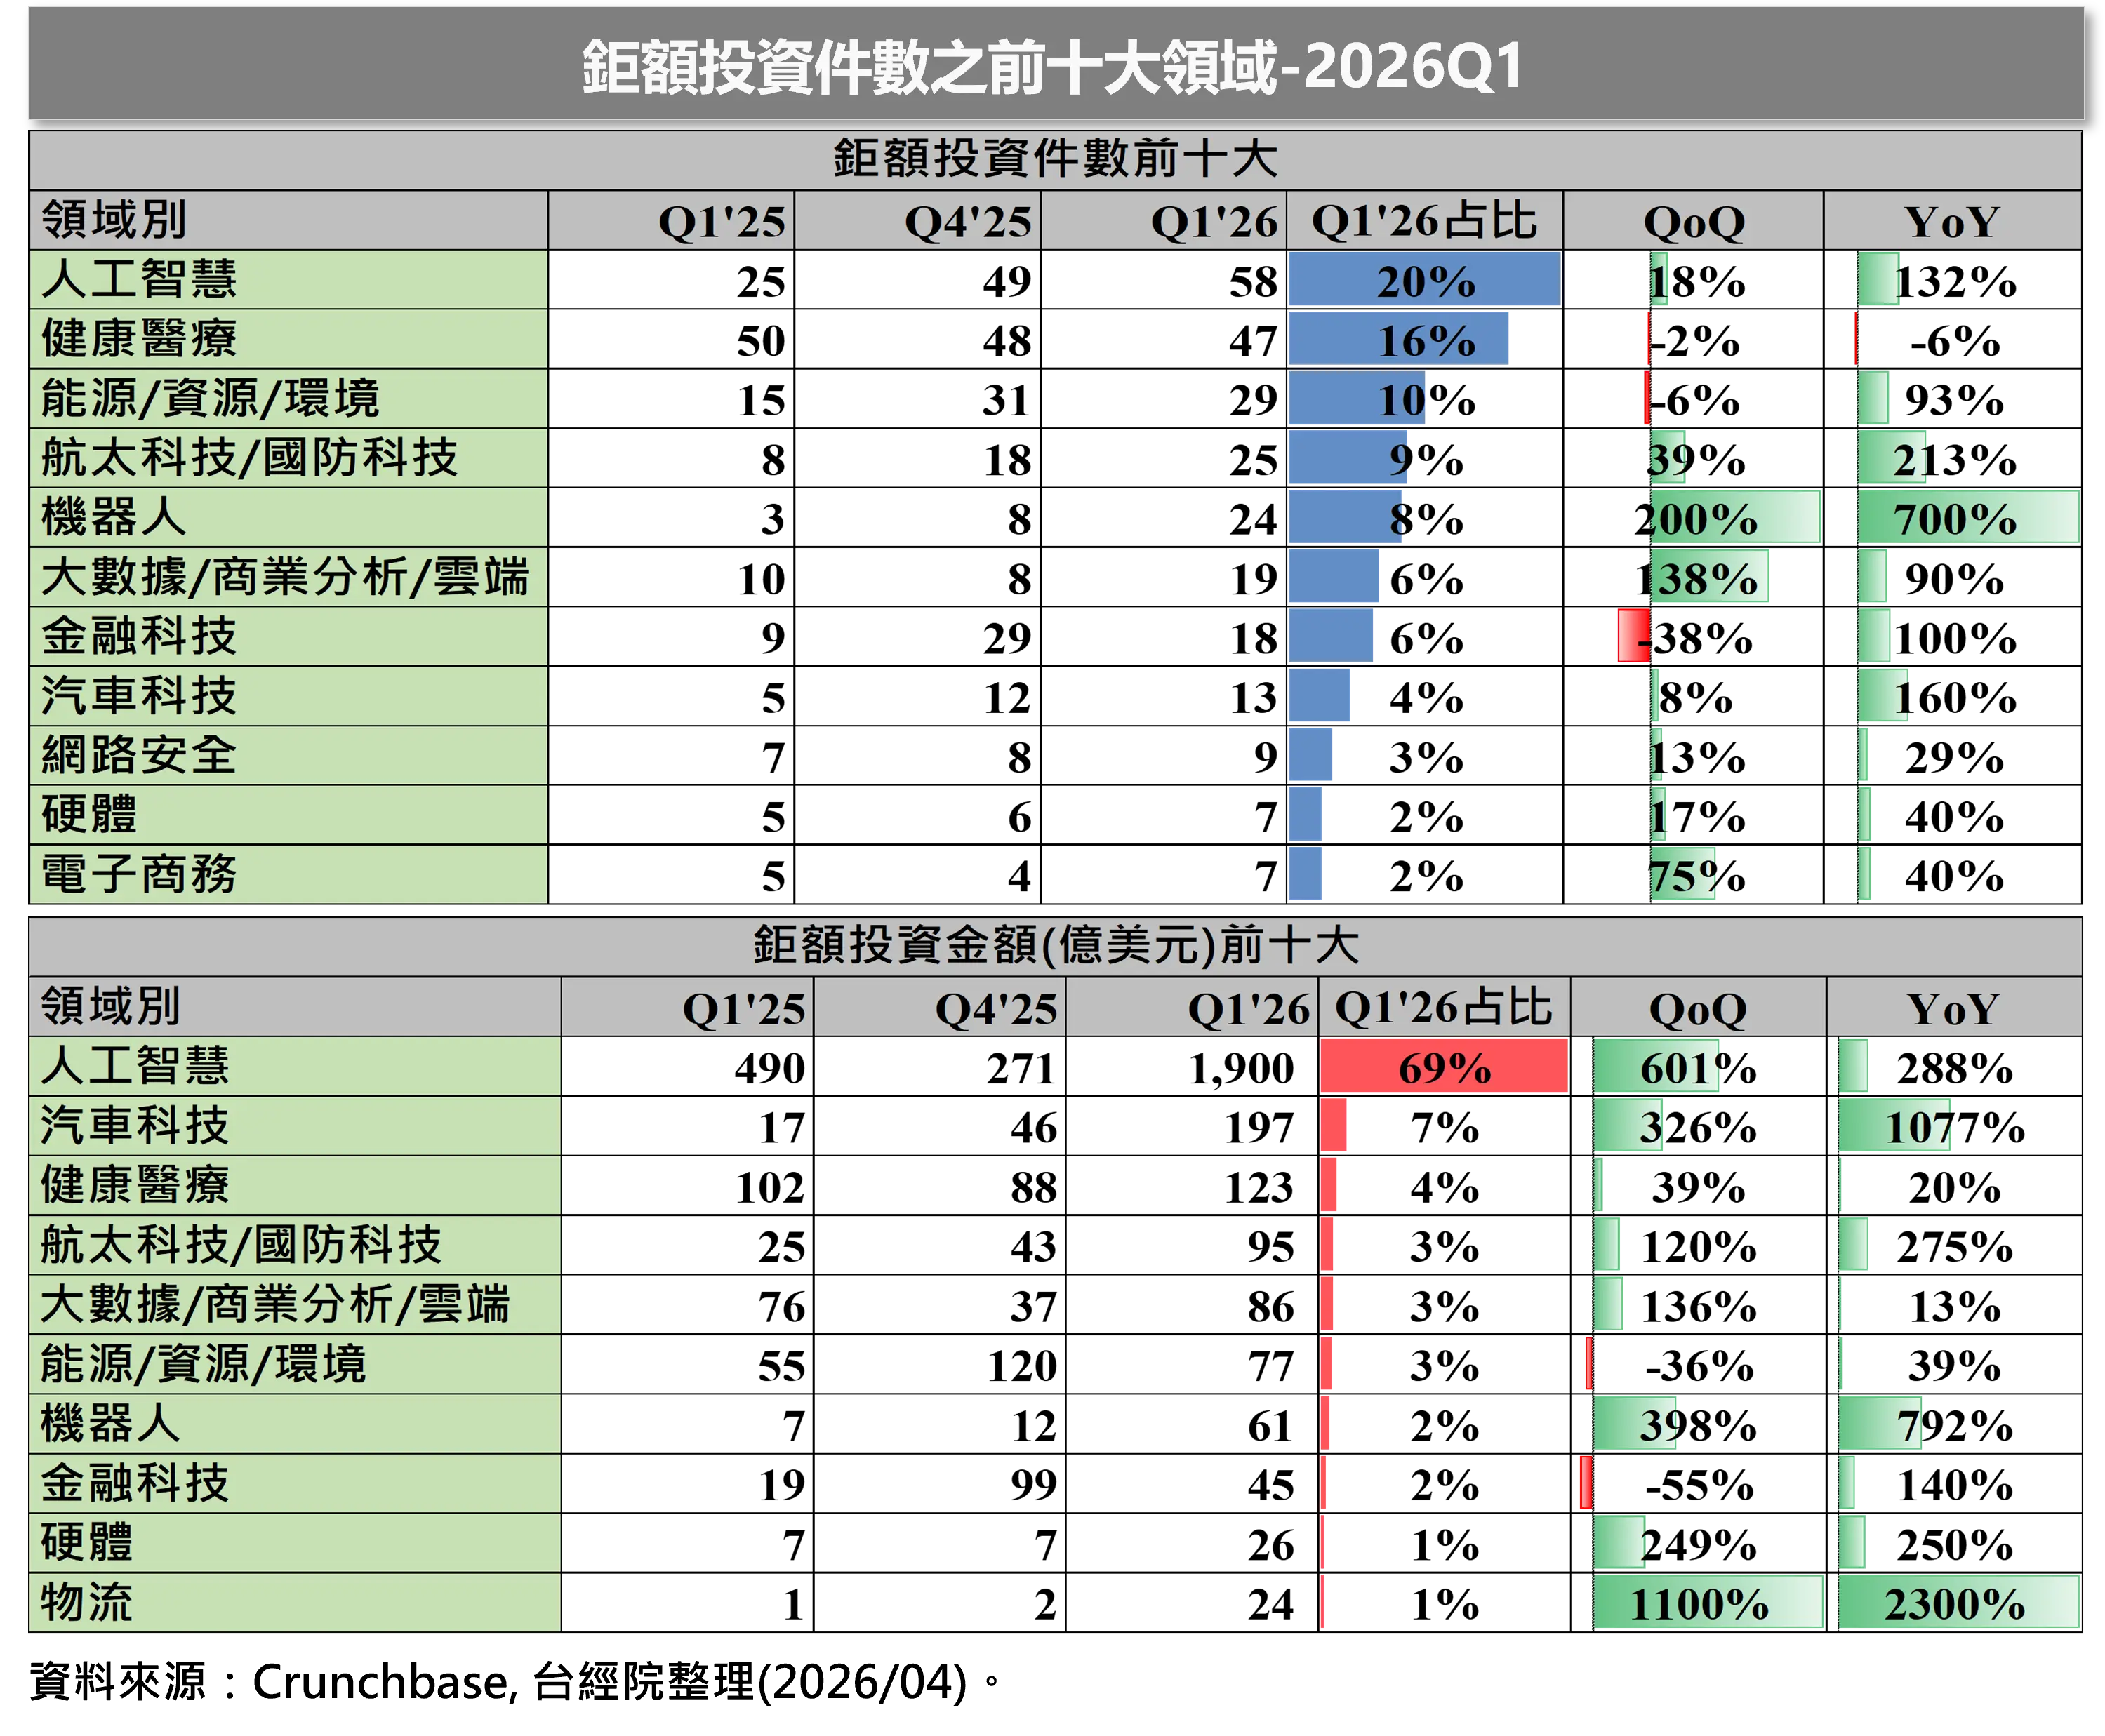Click the YoY header in upper table
The width and height of the screenshot is (2105, 1736).
coord(1951,221)
